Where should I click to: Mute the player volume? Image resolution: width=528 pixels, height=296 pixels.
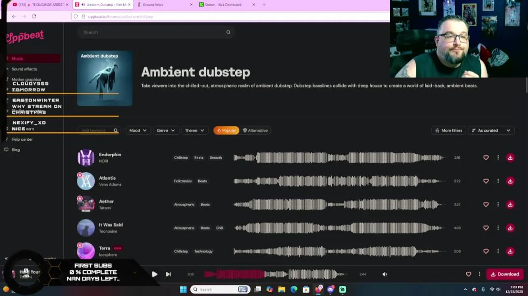pos(385,274)
